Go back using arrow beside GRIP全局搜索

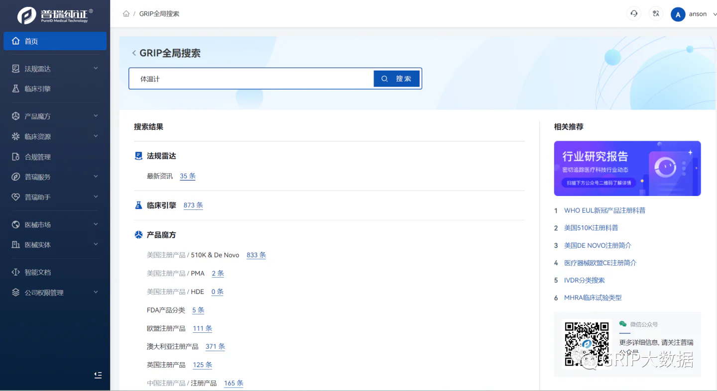pos(134,53)
